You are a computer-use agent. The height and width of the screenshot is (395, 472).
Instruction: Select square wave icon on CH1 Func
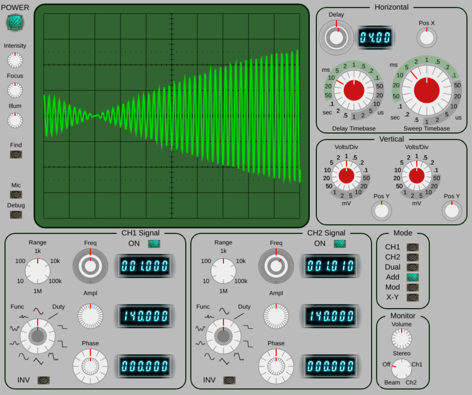coord(62,344)
